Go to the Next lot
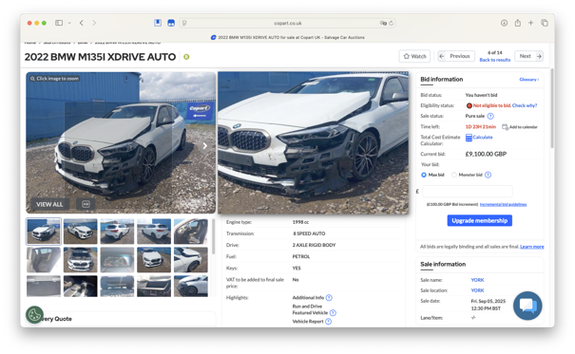This screenshot has width=575, height=354. point(528,56)
